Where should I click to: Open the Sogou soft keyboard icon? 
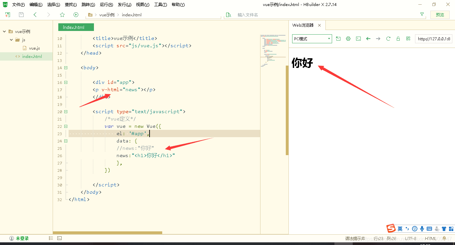point(429,229)
